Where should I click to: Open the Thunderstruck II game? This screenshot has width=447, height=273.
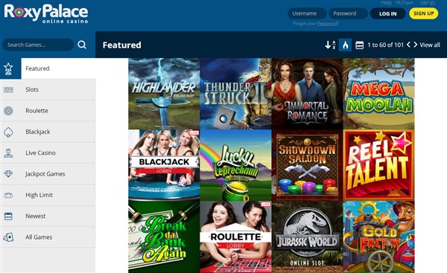coord(235,94)
